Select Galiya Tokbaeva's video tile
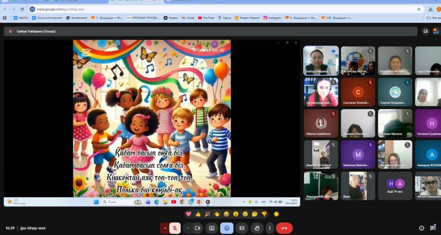 (321, 60)
